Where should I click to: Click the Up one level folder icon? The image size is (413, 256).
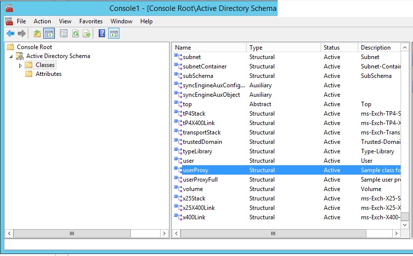[37, 33]
